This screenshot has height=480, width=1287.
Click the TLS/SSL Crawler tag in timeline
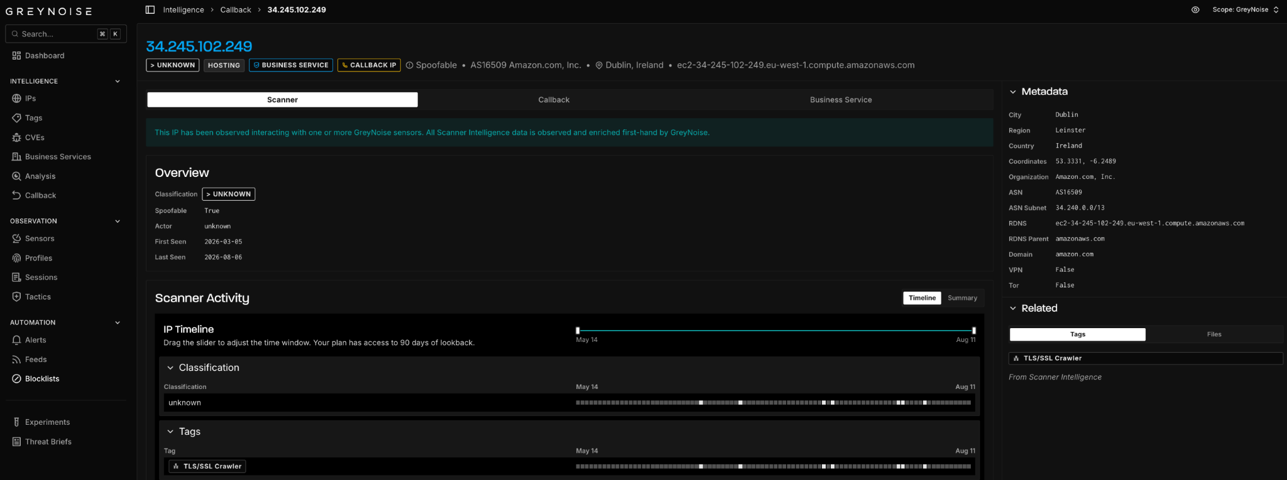click(x=207, y=466)
